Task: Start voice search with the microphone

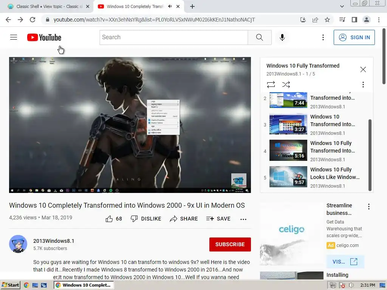Action: tap(282, 37)
